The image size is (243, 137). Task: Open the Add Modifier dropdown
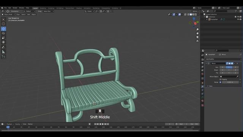tap(223, 59)
